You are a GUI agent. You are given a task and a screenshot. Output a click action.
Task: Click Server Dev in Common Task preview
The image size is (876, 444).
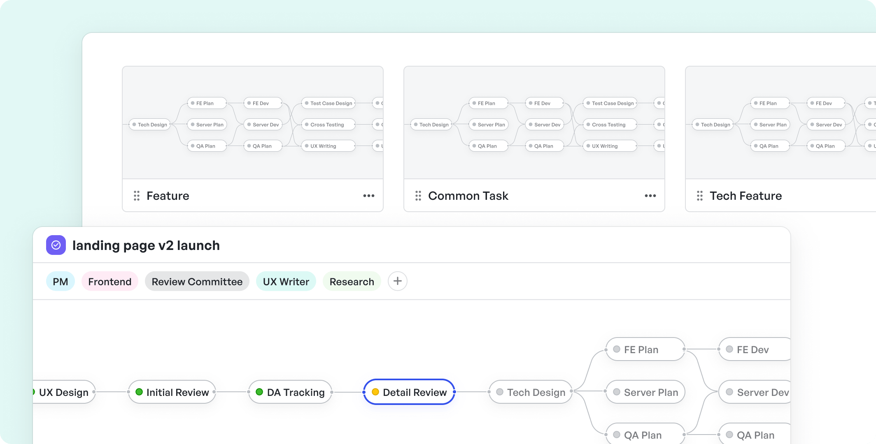pyautogui.click(x=545, y=125)
